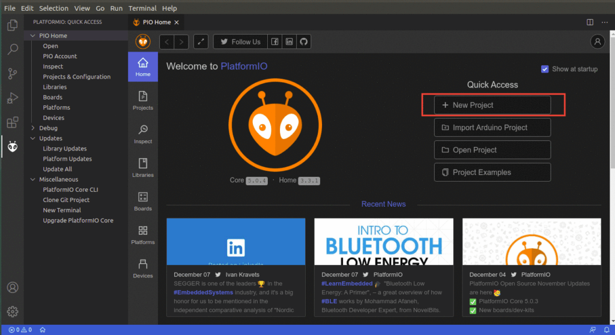
Task: Close the PIO Home tab
Action: (177, 22)
